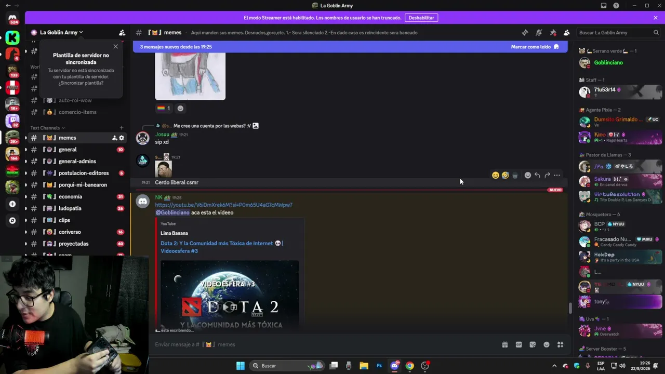
Task: Open porqui-mi-banearon channel
Action: click(77, 185)
